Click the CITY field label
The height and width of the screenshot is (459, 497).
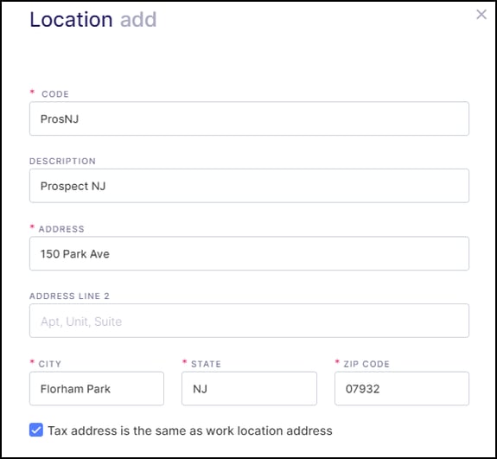click(50, 364)
